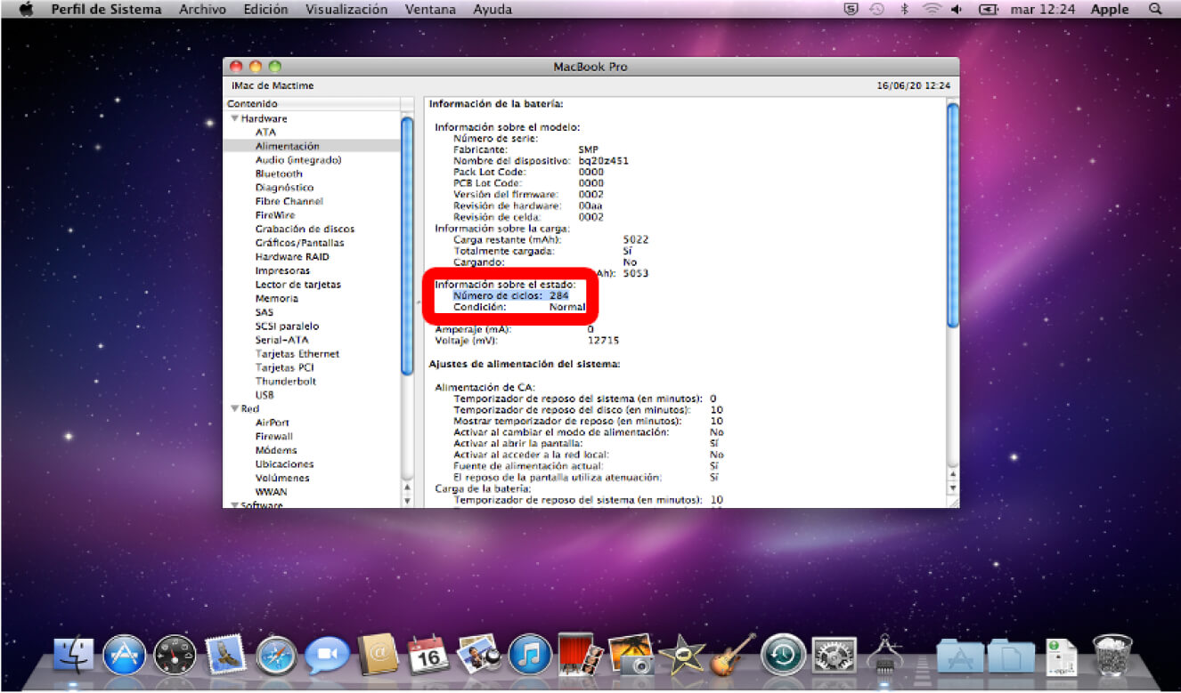Open Time Machine from the Dock
Image resolution: width=1181 pixels, height=693 pixels.
pos(784,657)
